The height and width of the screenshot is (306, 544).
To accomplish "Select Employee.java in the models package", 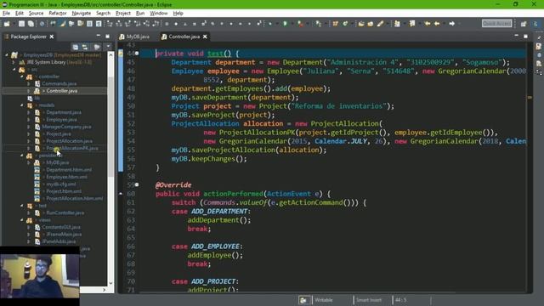I will 61,120.
